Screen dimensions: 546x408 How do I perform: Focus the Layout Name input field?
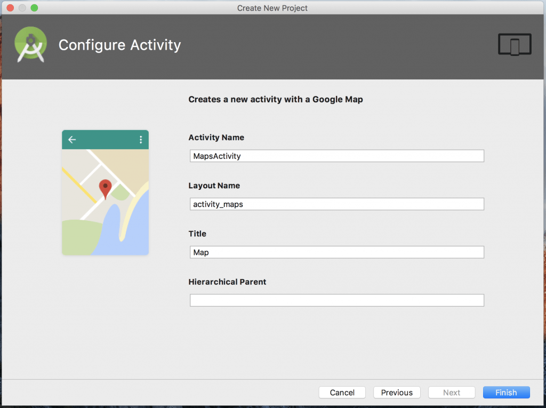pyautogui.click(x=337, y=204)
